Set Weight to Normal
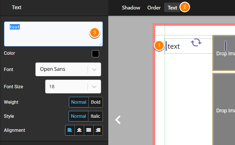The image size is (235, 145). (x=79, y=102)
